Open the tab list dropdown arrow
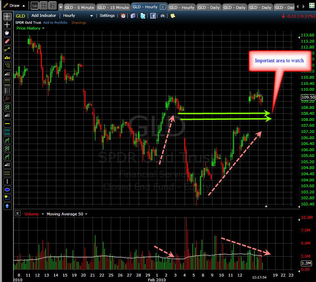 [61, 7]
